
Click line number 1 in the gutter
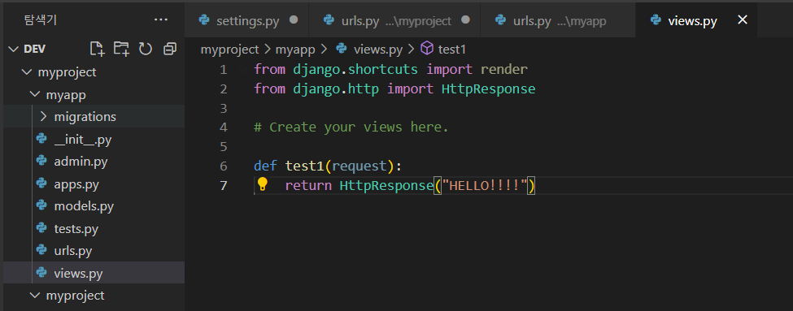(223, 69)
